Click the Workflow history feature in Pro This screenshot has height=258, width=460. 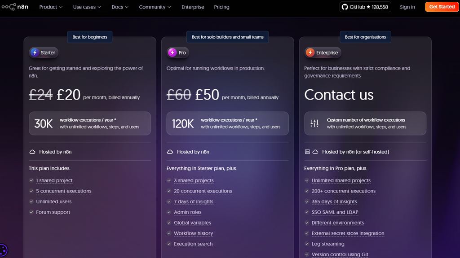[193, 233]
